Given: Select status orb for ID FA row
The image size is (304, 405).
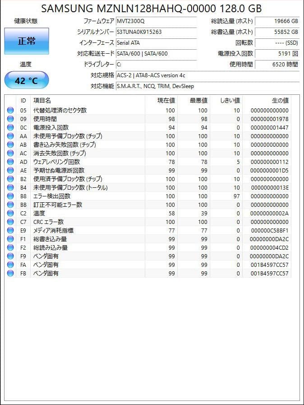Looking at the screenshot, I should (10, 265).
